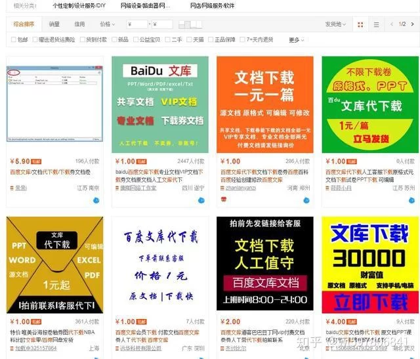Go to next results page arrow
The width and height of the screenshot is (420, 359).
click(x=411, y=24)
